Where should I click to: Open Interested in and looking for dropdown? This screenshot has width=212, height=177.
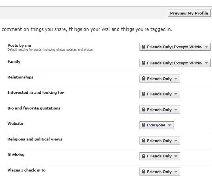160,94
